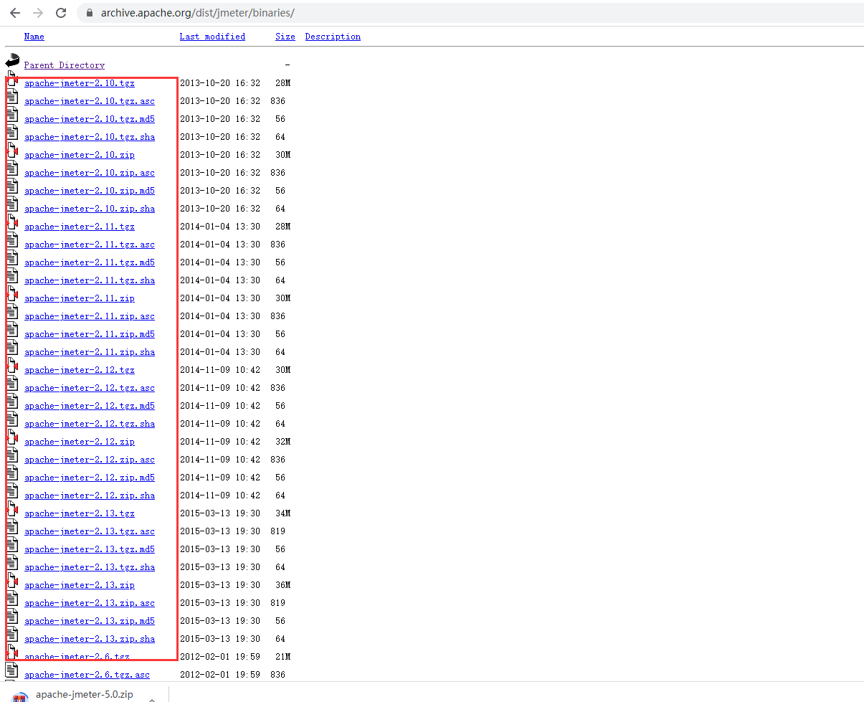
Task: Download apache-jmeter-2.13.tgz
Action: [80, 513]
